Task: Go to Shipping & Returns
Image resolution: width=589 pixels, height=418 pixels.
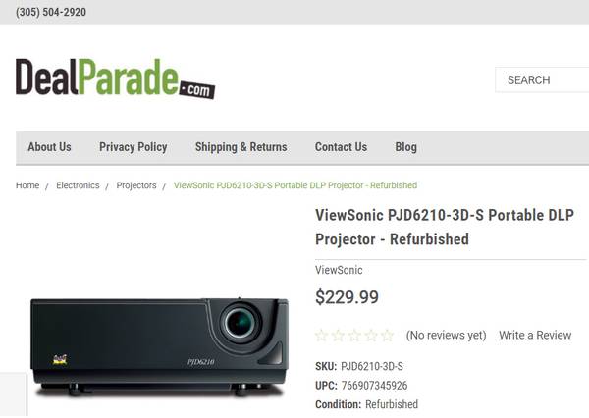Action: pos(241,147)
